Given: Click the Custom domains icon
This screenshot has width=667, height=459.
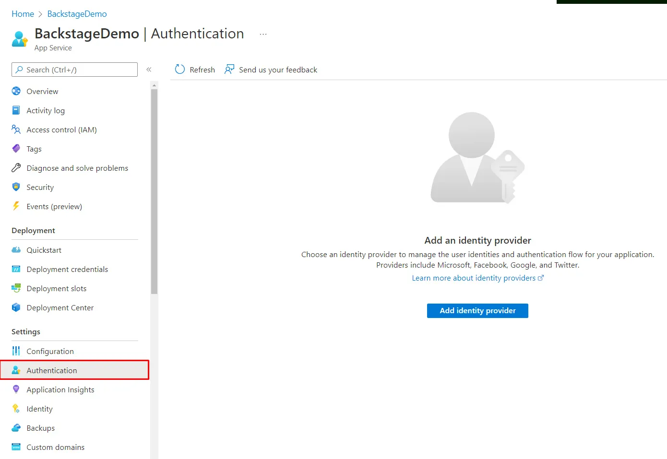Looking at the screenshot, I should click(16, 447).
